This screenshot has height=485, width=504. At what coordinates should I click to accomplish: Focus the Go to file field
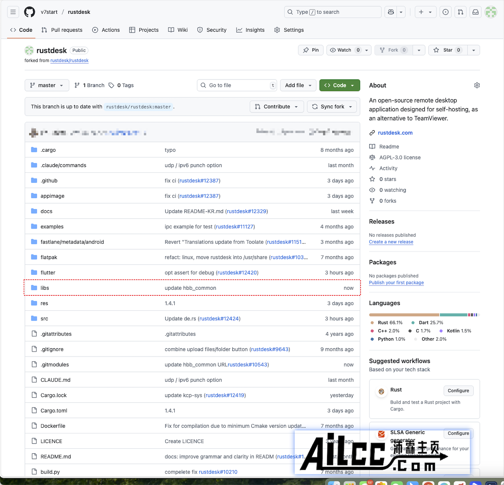(x=237, y=85)
